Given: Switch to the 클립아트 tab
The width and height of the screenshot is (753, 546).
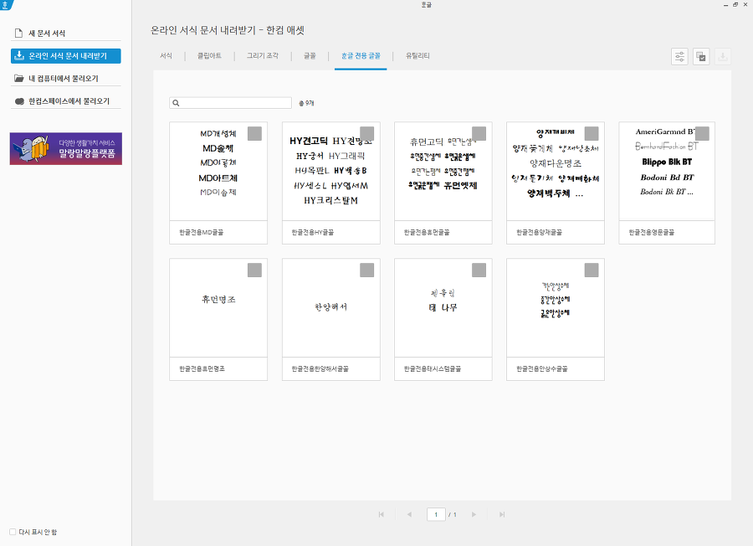Looking at the screenshot, I should (x=209, y=56).
